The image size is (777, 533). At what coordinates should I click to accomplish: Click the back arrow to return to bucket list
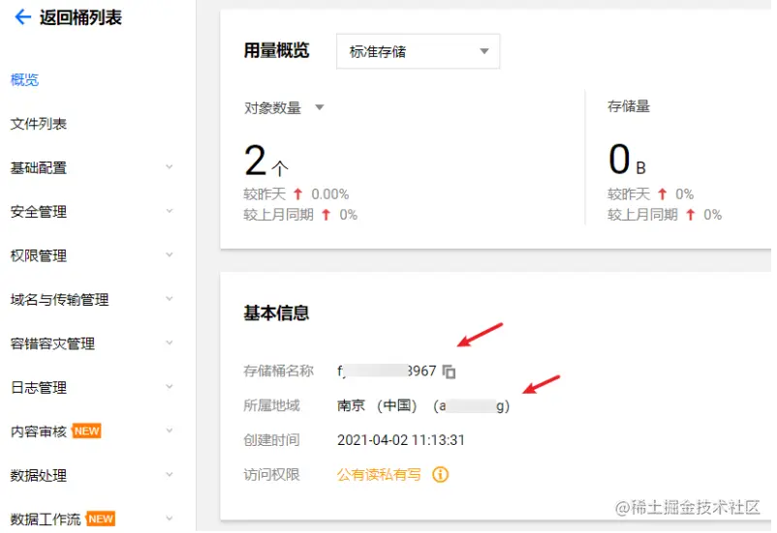tap(23, 17)
